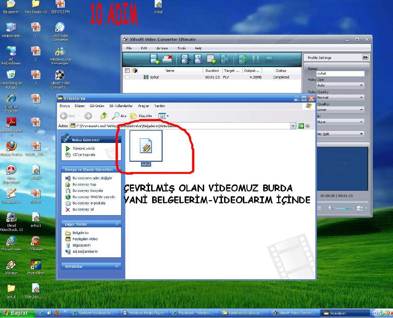Click the green Convert icon in Xilisoft

243,59
